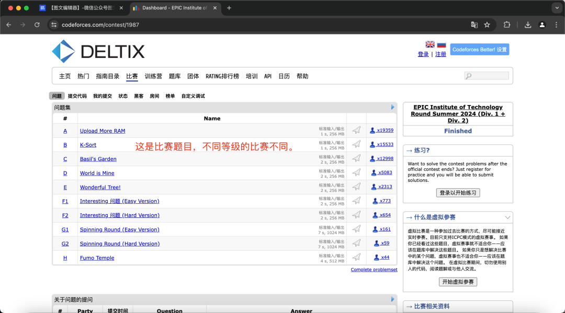
Task: Click the search input field
Action: [x=486, y=75]
